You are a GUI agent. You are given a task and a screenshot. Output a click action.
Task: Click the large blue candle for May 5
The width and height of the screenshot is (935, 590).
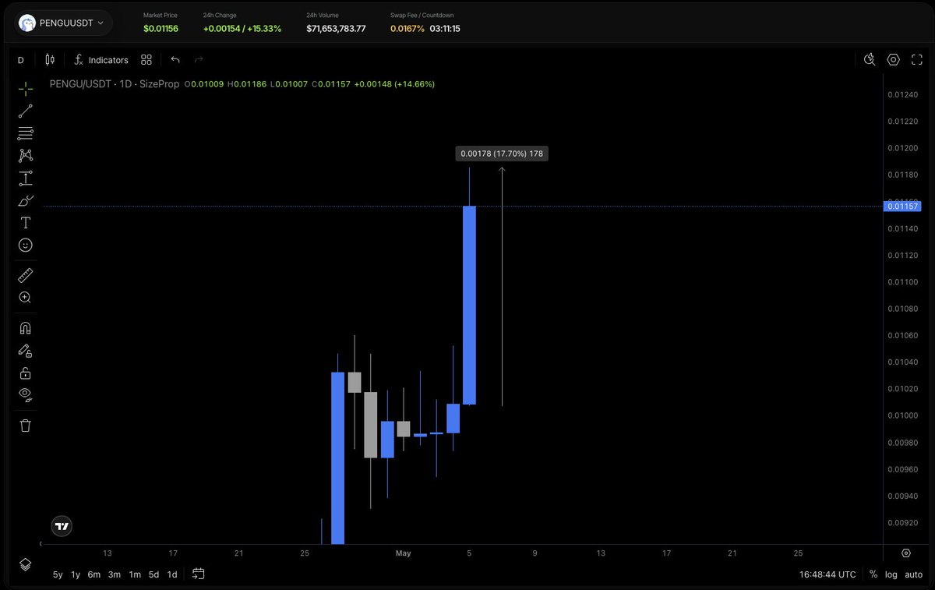click(x=469, y=305)
